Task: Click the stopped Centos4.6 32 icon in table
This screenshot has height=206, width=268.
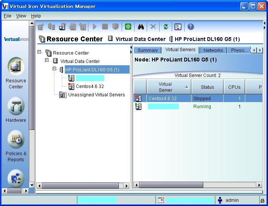Action: [x=138, y=98]
